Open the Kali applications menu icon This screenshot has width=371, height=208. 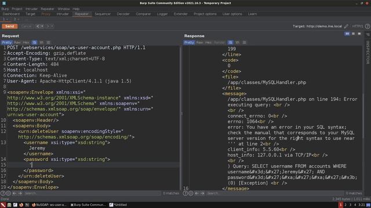(x=3, y=205)
